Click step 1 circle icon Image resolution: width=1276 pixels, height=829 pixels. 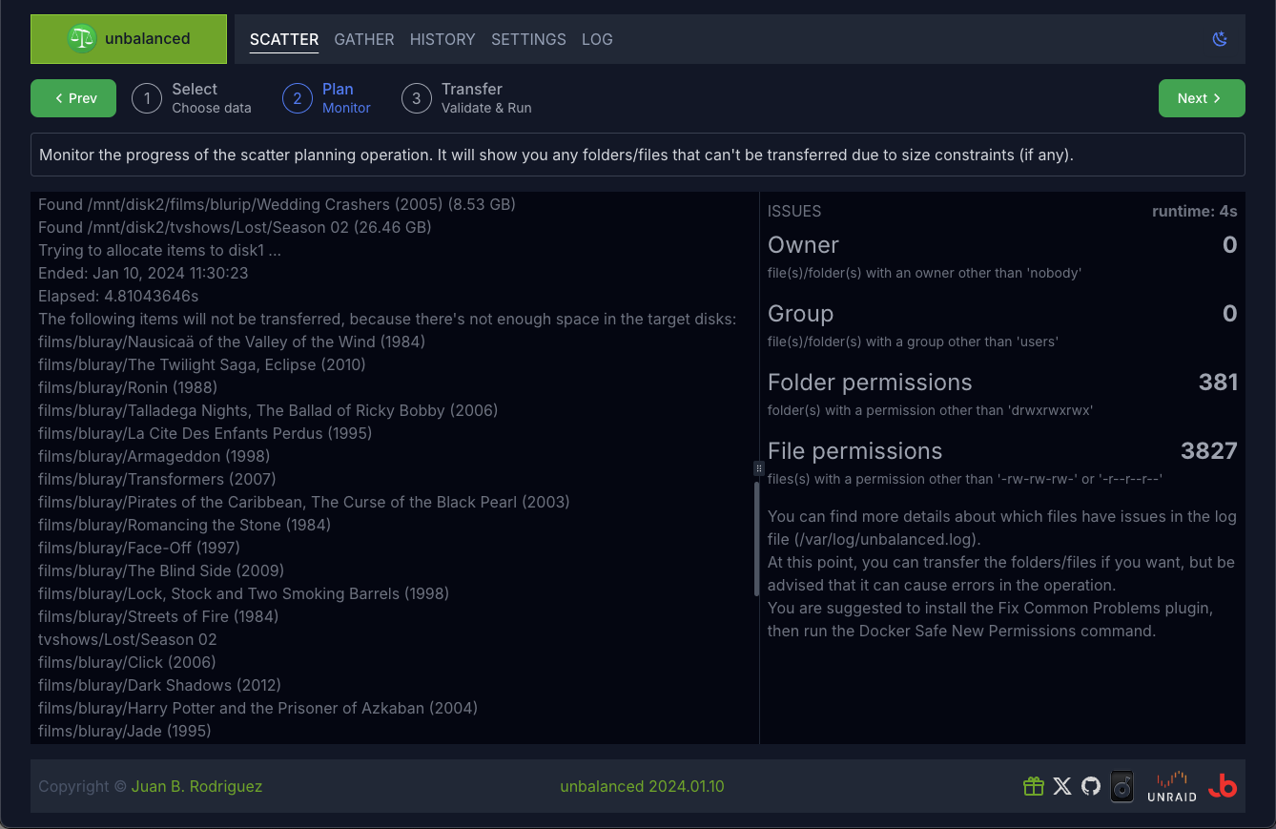147,98
